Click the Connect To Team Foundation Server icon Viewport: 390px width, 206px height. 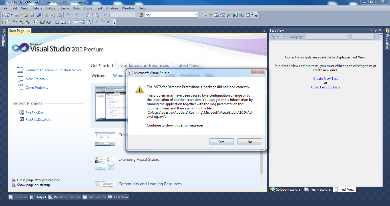point(20,70)
